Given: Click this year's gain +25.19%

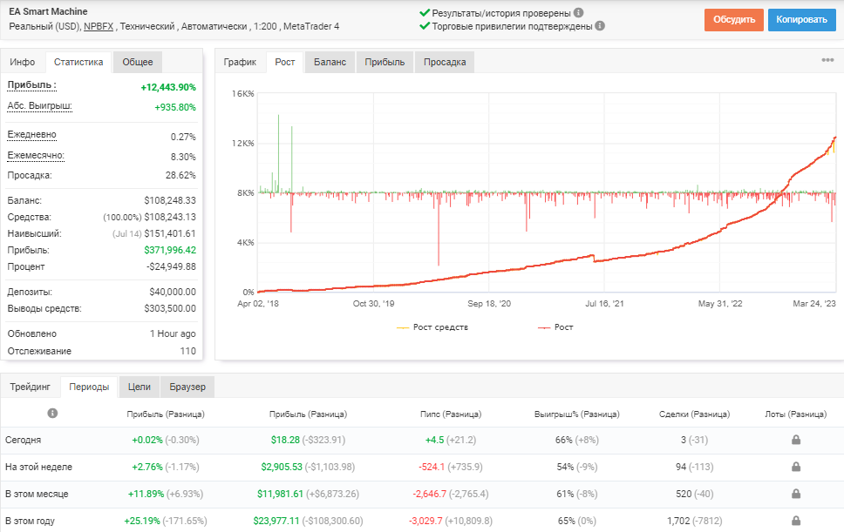Looking at the screenshot, I should coord(142,521).
